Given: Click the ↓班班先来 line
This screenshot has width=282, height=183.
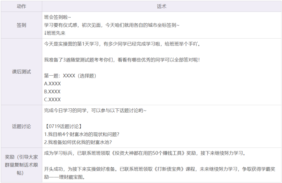Looking at the screenshot, I should point(55,33).
